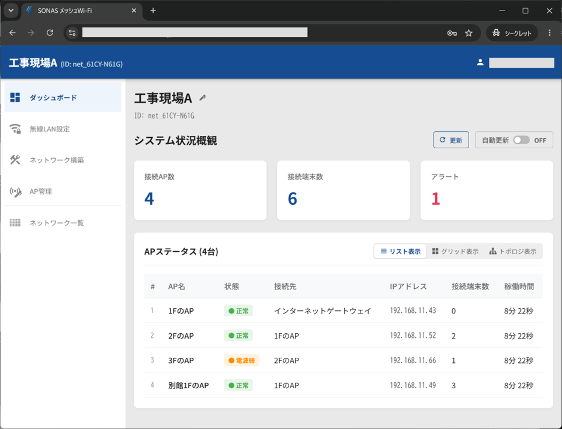The width and height of the screenshot is (562, 429).
Task: Click the pencil edit icon beside 工事現場A
Action: tap(203, 97)
